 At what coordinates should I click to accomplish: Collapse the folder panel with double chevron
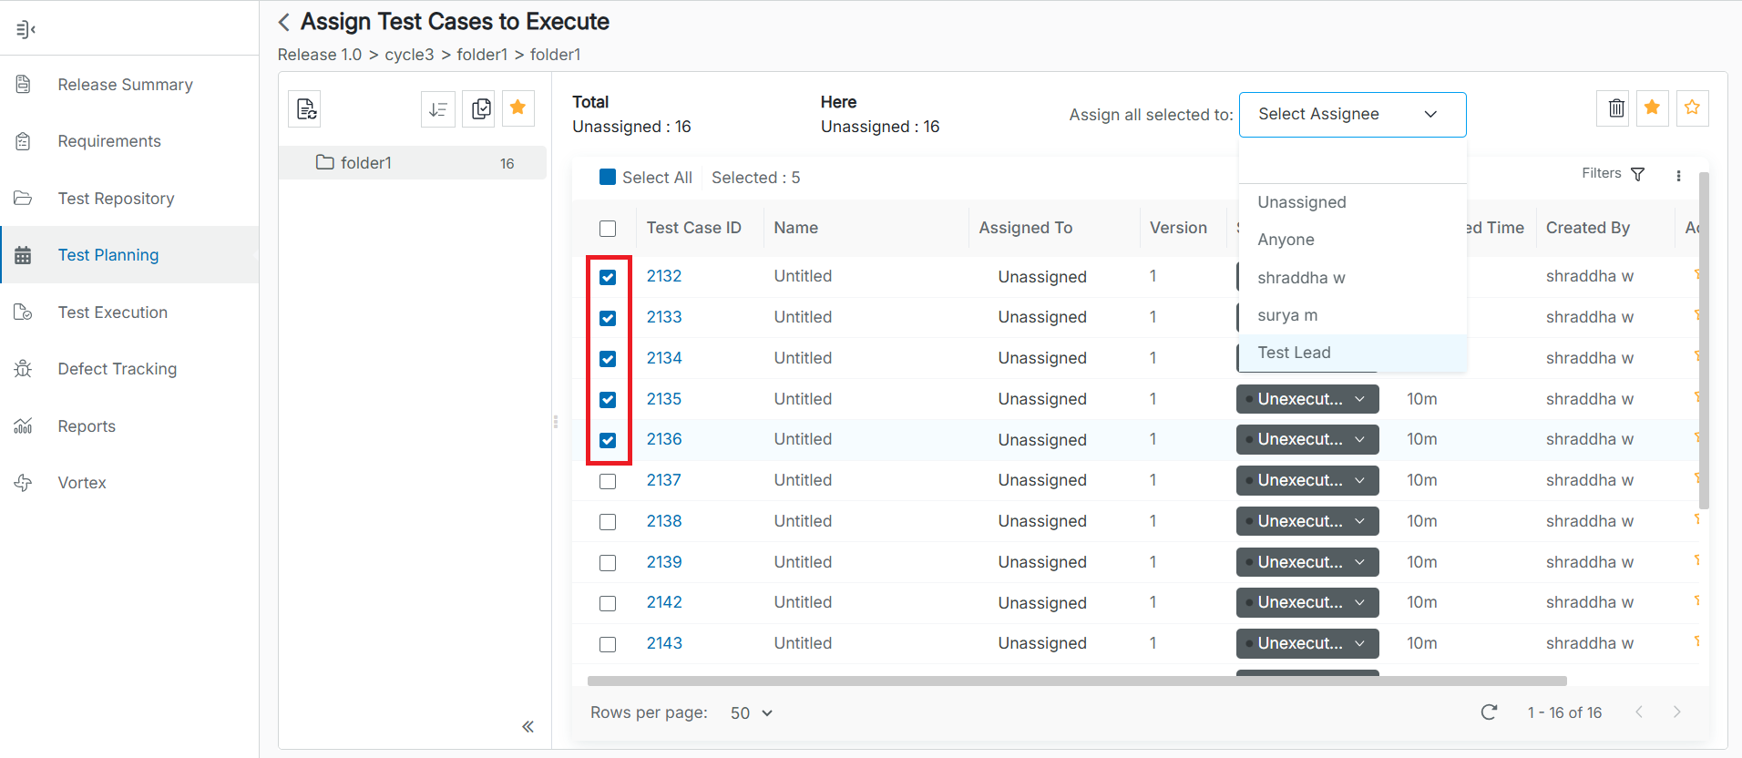coord(528,726)
